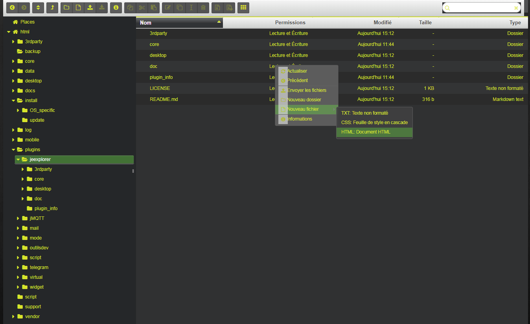Create a new folder from toolbar
Viewport: 530px width, 324px height.
click(66, 7)
